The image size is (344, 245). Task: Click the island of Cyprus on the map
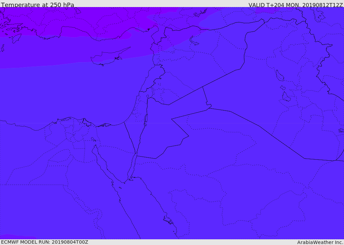tap(107, 57)
